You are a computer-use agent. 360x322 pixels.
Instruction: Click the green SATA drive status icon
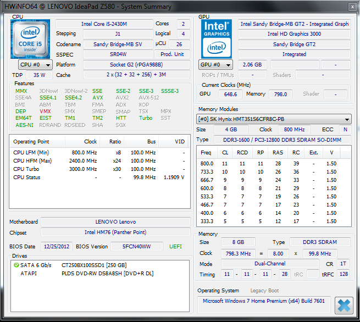[16, 265]
